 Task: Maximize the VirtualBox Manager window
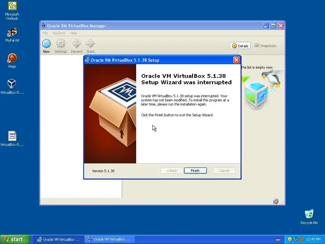coord(273,26)
